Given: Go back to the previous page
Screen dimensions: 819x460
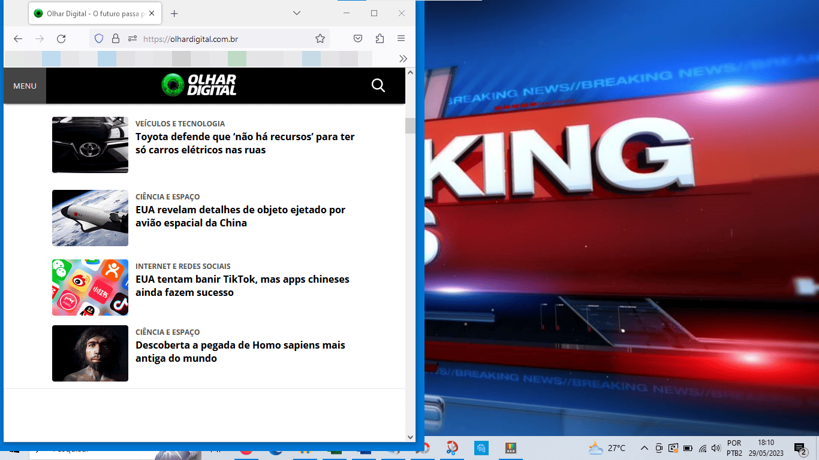Looking at the screenshot, I should [18, 39].
